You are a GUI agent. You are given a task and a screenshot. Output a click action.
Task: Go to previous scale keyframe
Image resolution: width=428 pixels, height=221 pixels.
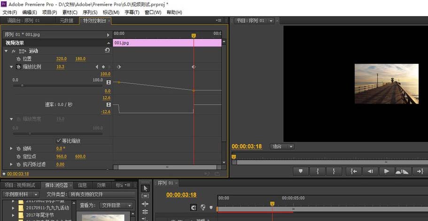pos(97,67)
